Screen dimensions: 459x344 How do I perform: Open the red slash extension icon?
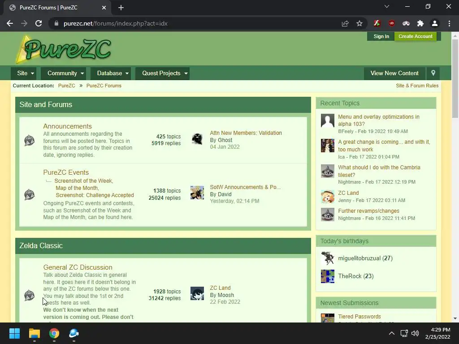pos(377,23)
